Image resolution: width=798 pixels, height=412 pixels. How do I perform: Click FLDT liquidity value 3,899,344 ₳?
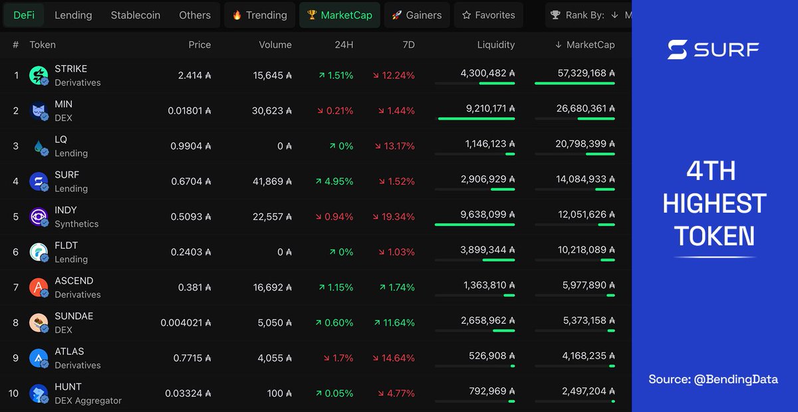(487, 250)
